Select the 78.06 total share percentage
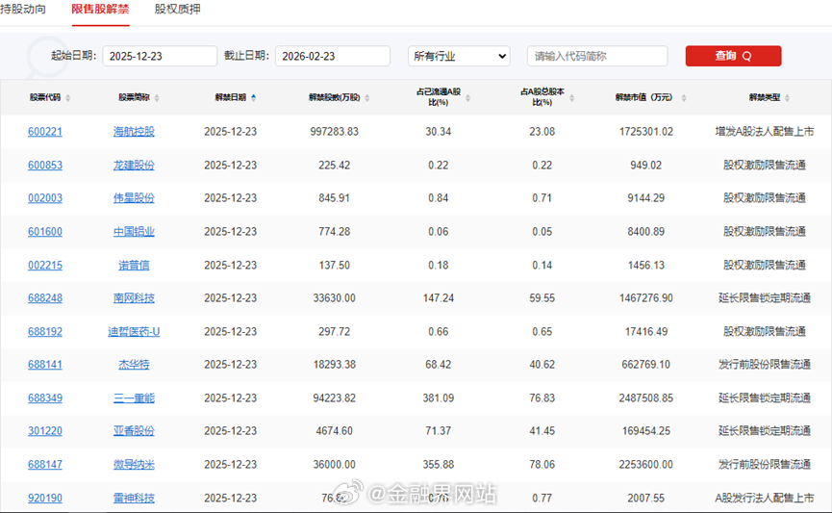Image resolution: width=832 pixels, height=513 pixels. [x=542, y=464]
